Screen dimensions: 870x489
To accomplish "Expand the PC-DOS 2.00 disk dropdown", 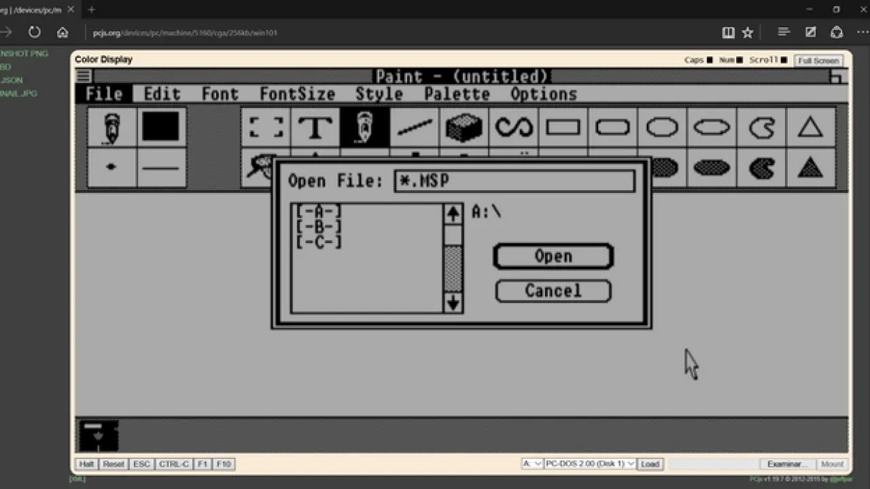I will click(x=590, y=464).
